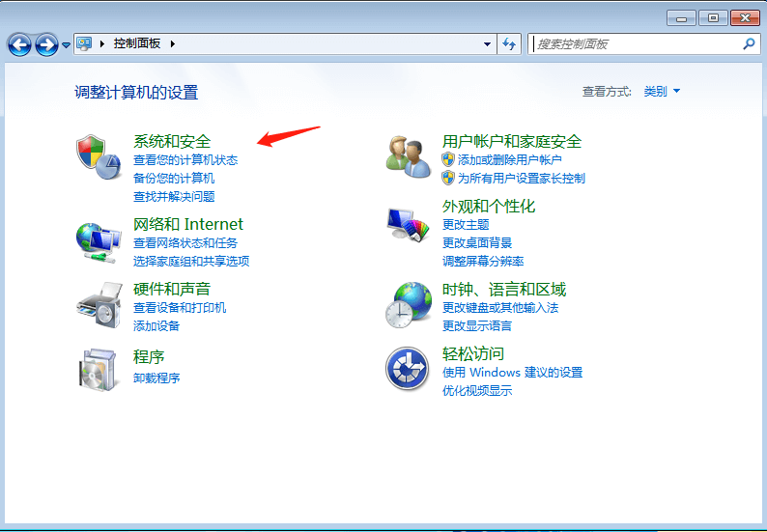Open 硬件和声音 category
The height and width of the screenshot is (532, 767).
pos(172,289)
